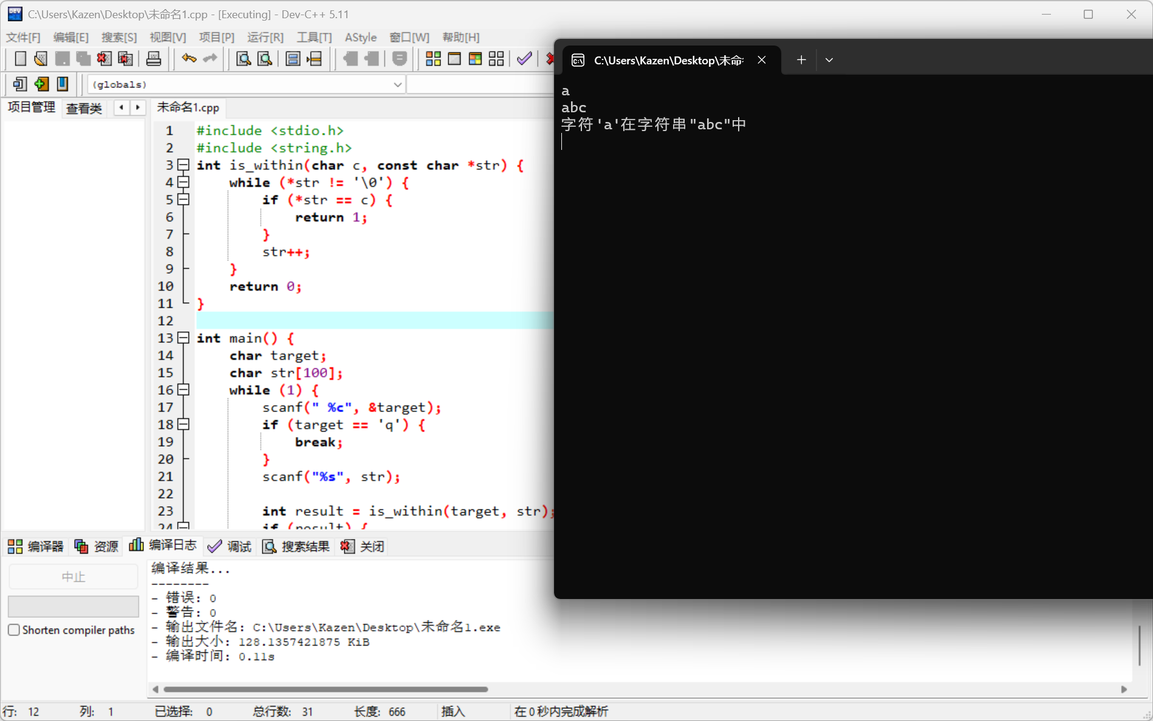Click the Run program window icon
Image resolution: width=1153 pixels, height=721 pixels.
coord(454,59)
